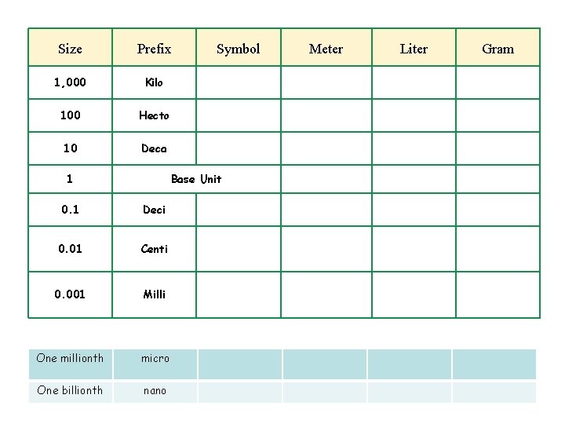Select the Centi prefix cell

coord(155,249)
